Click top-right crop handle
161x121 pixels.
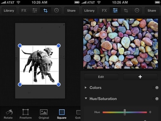pos(59,46)
